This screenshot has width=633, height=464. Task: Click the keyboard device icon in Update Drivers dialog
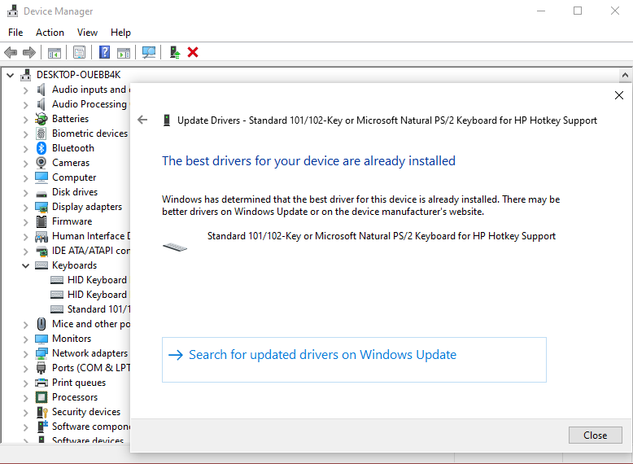175,247
